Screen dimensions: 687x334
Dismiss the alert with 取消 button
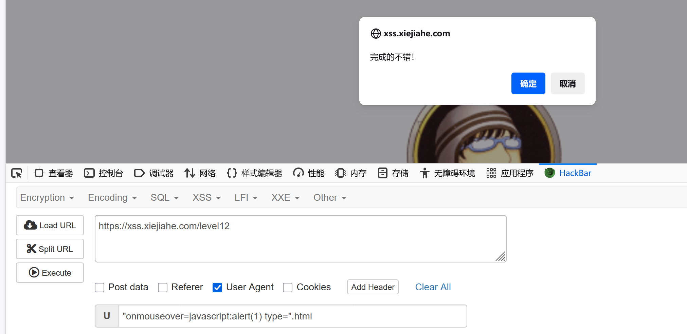click(x=568, y=83)
